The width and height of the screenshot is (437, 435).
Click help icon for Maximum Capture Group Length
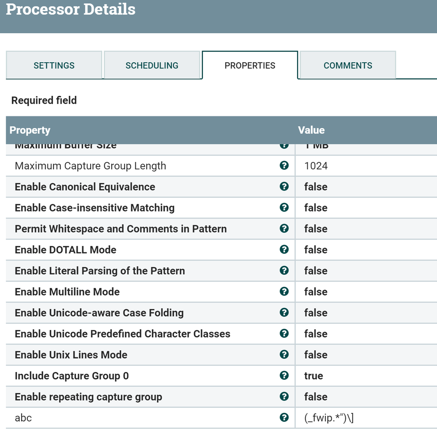pos(284,166)
